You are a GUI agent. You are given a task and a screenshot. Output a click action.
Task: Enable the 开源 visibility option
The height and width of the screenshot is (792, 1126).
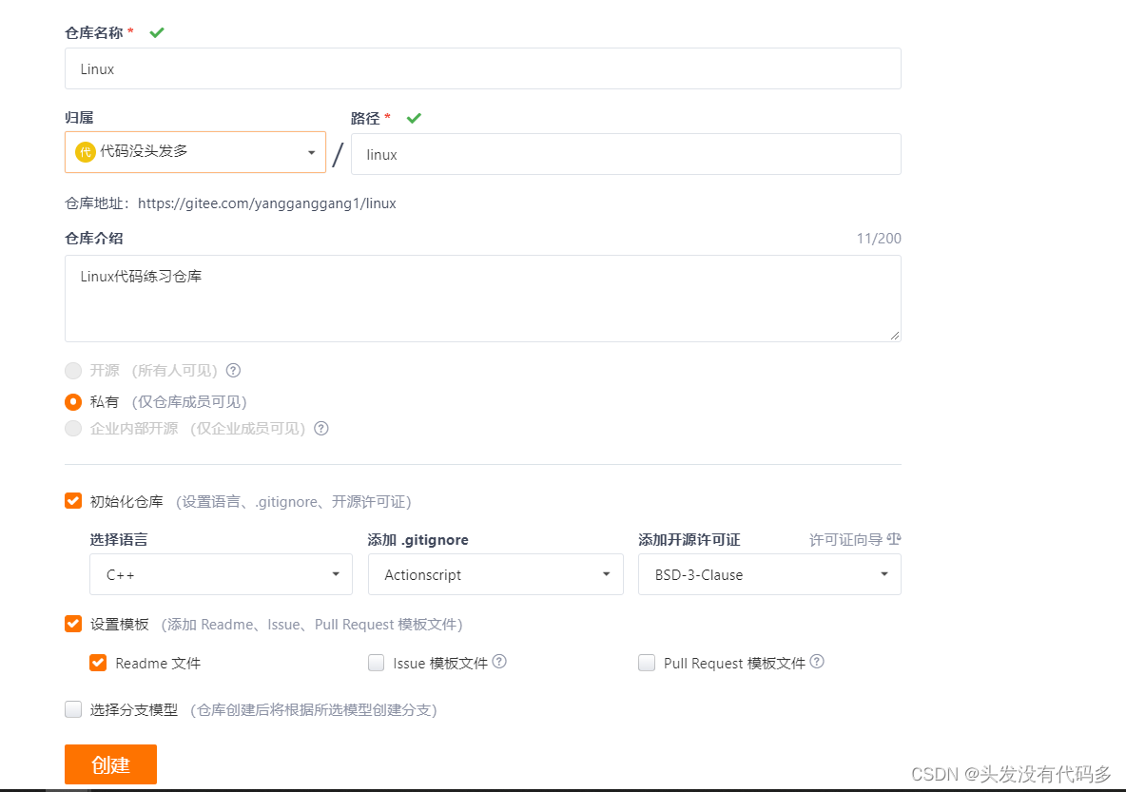click(x=73, y=371)
